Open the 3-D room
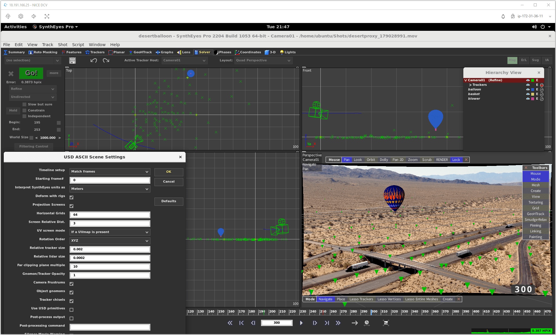The height and width of the screenshot is (335, 556). click(x=270, y=52)
